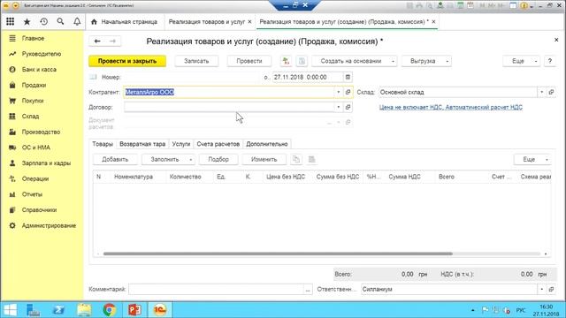Open the Выгрузка dropdown

tap(426, 61)
